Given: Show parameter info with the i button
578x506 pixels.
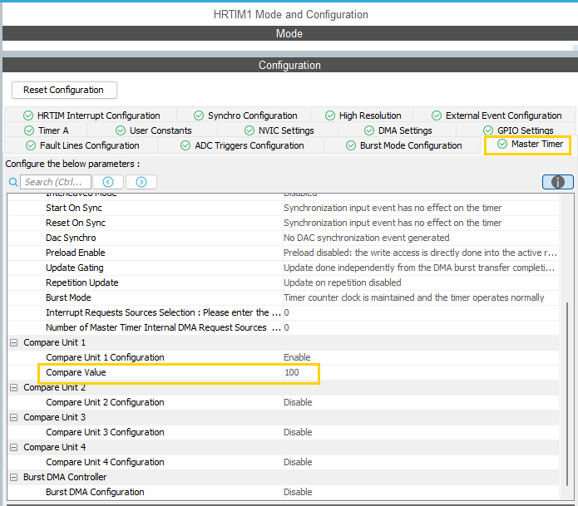Looking at the screenshot, I should pos(558,182).
